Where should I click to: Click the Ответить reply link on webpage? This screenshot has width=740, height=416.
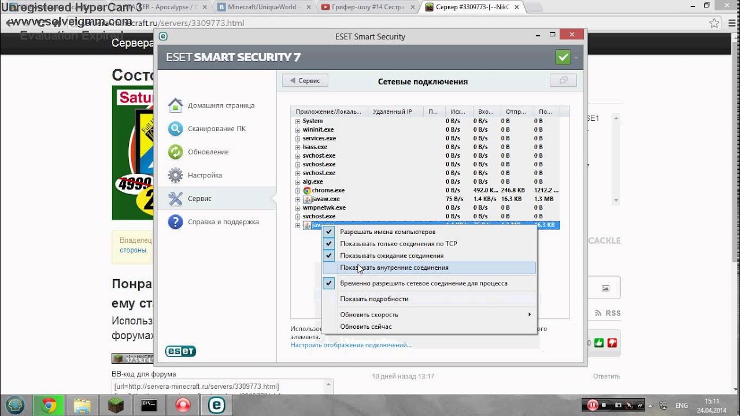pos(606,376)
